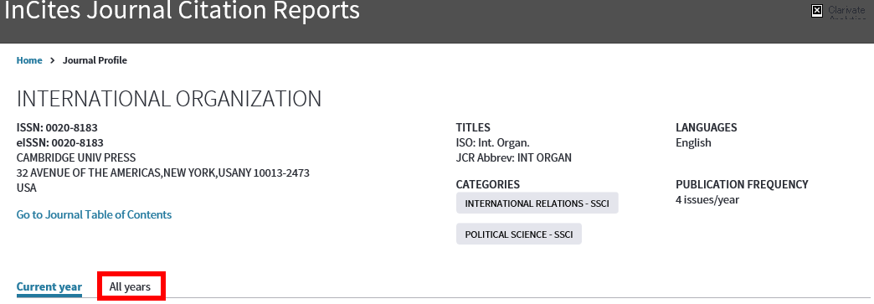The image size is (874, 304).
Task: Select the Current year tab
Action: [49, 286]
